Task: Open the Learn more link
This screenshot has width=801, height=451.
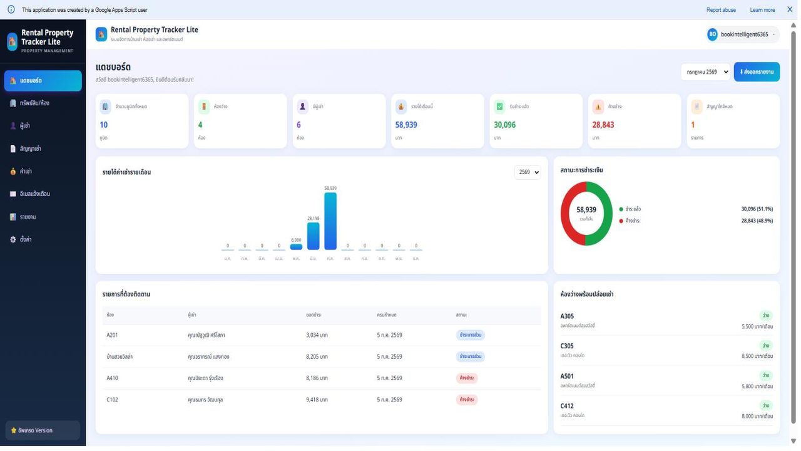Action: [x=762, y=10]
